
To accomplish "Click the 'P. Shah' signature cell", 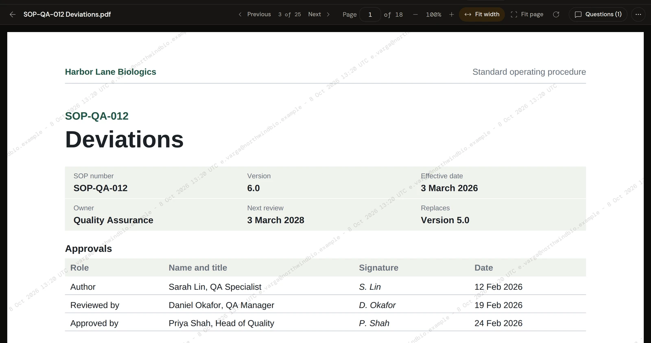I will point(374,323).
